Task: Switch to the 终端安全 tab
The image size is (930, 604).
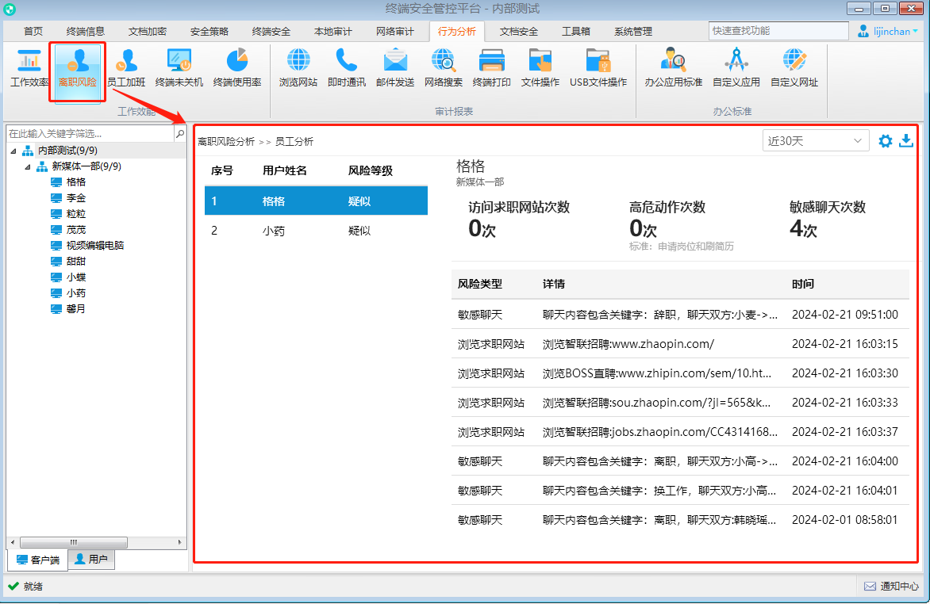Action: (x=271, y=32)
